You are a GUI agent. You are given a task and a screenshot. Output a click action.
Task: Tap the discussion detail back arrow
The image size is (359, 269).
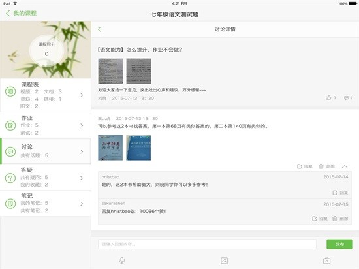(100, 29)
